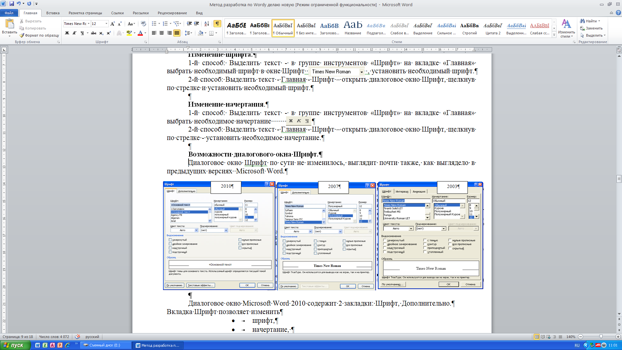Screen dimensions: 622x350
Task: Click the spell check icon in status bar
Action: (x=77, y=337)
